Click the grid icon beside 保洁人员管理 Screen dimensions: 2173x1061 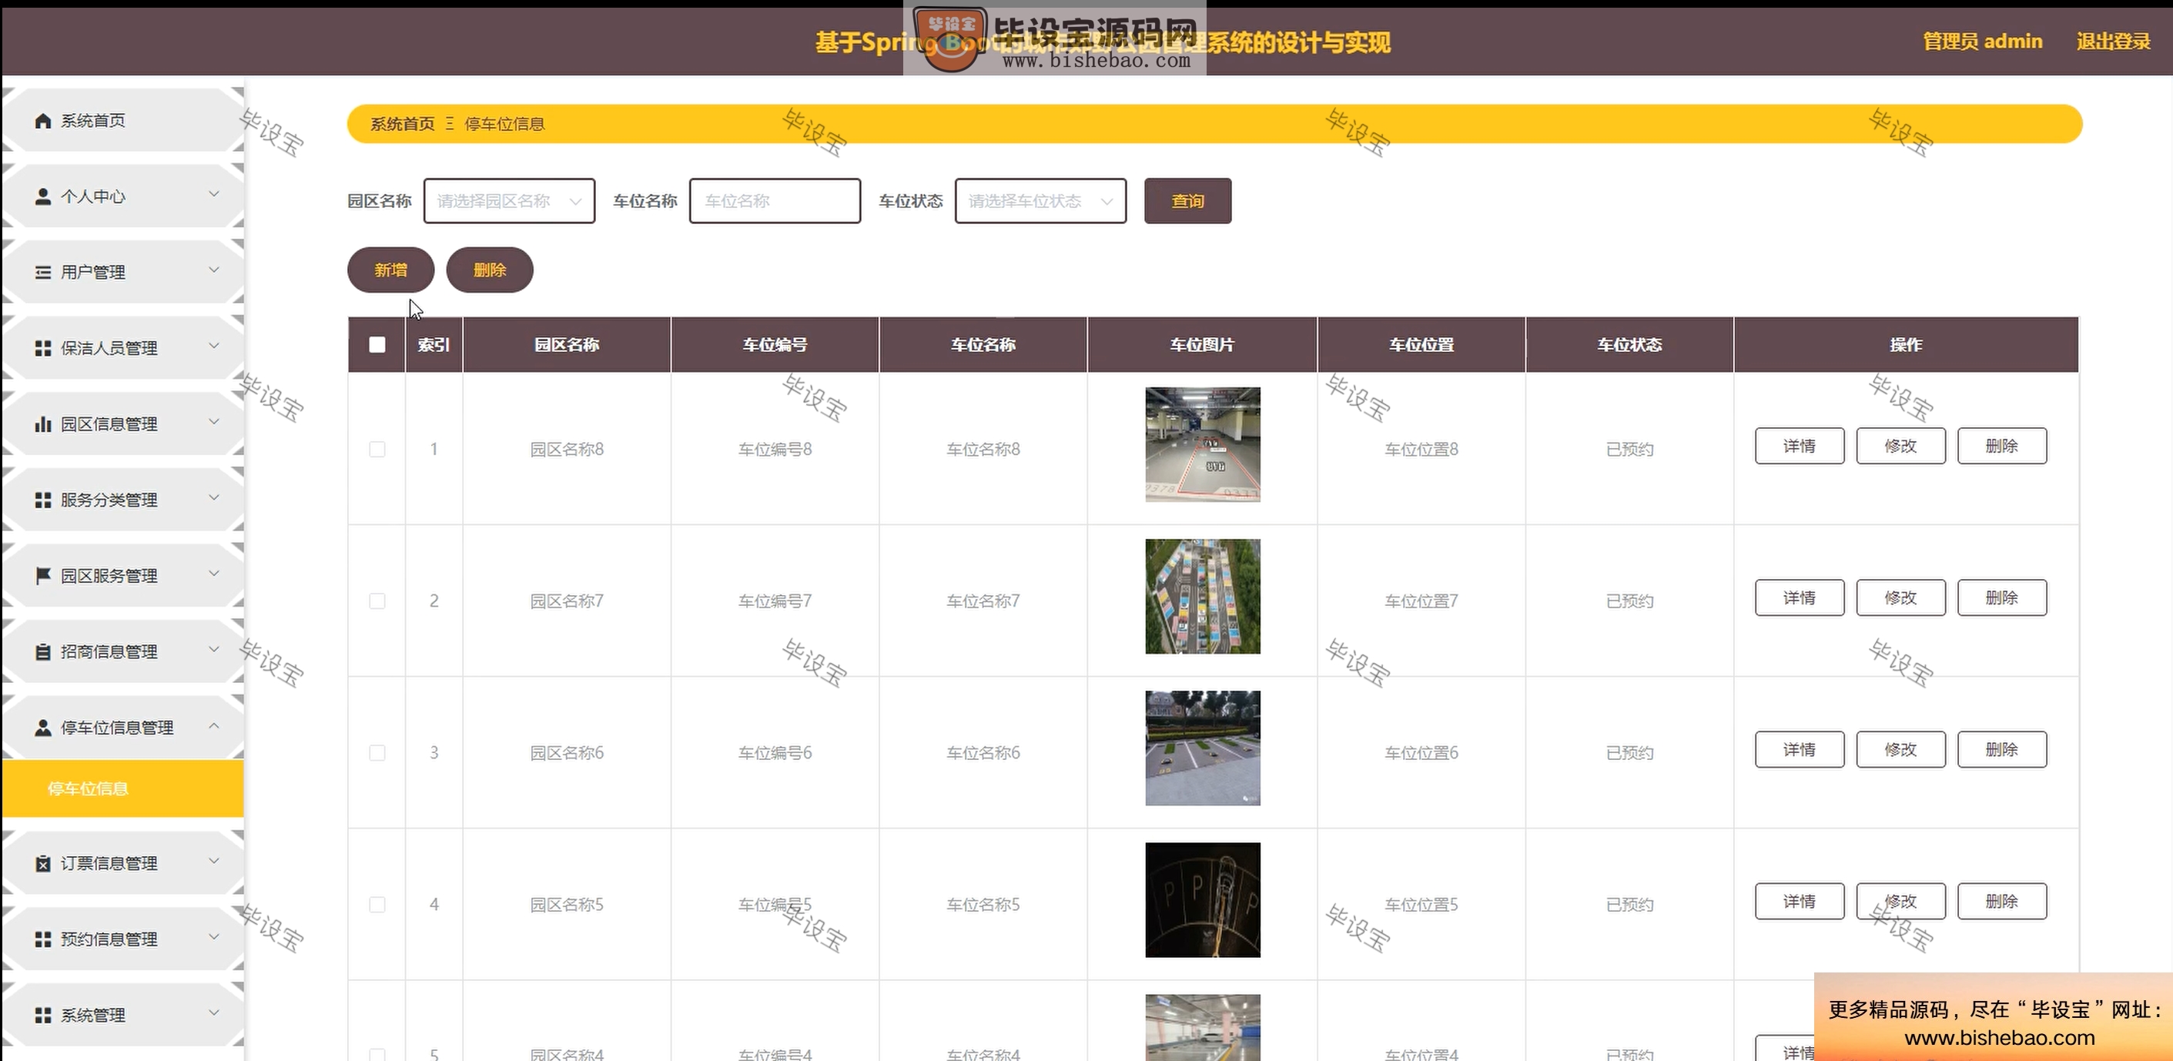click(x=43, y=348)
